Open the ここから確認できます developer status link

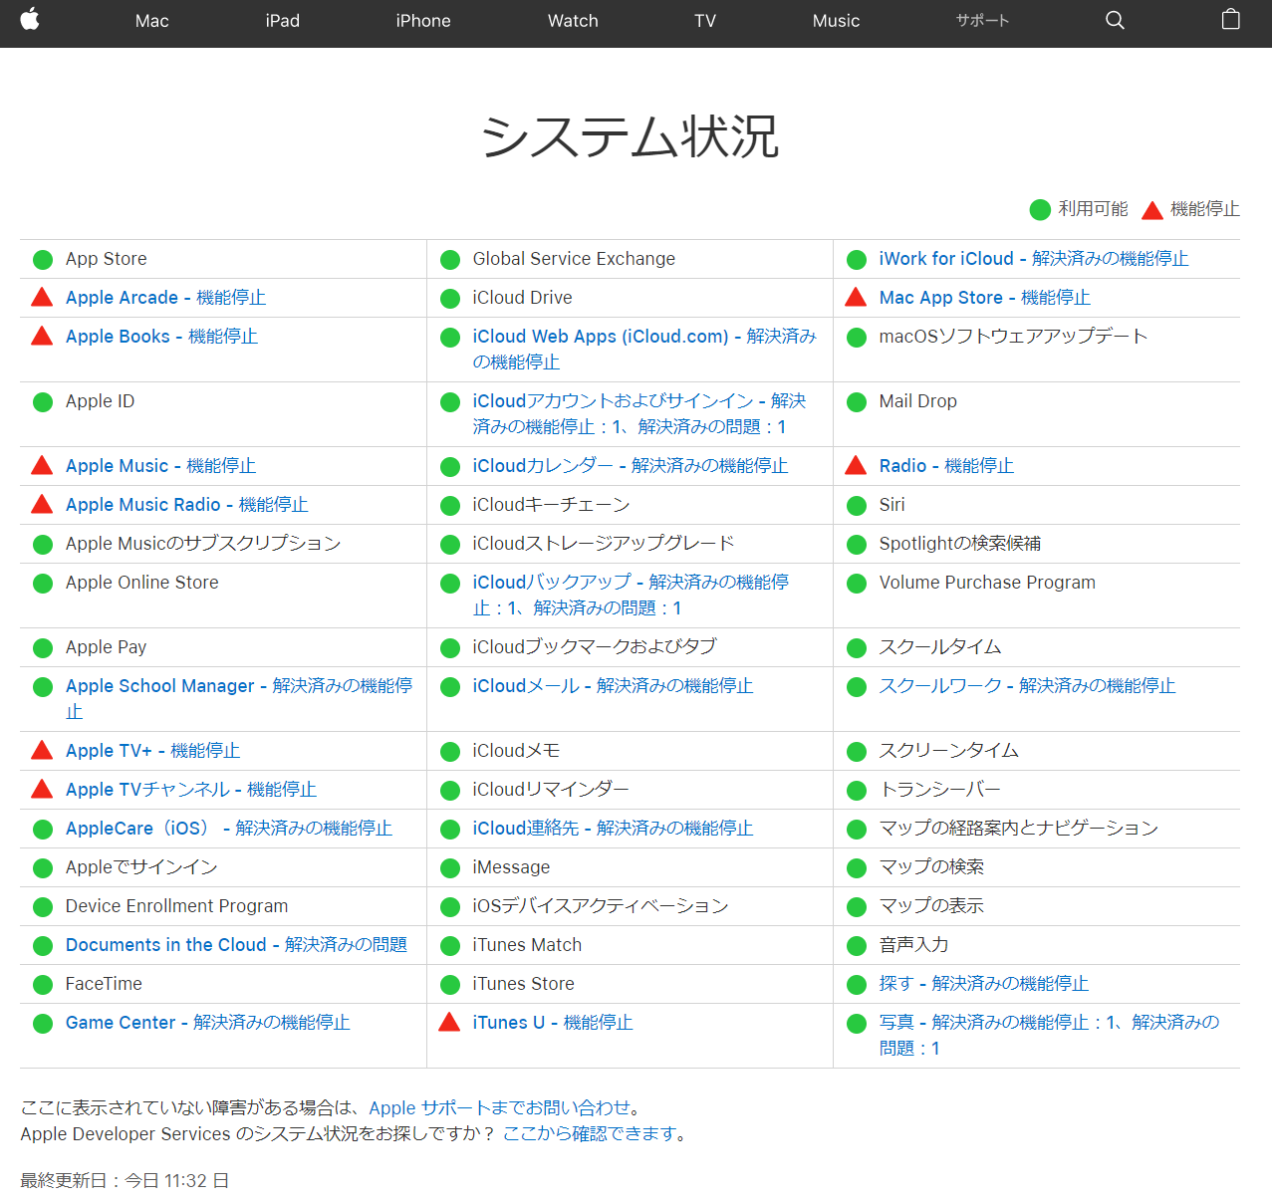[590, 1133]
